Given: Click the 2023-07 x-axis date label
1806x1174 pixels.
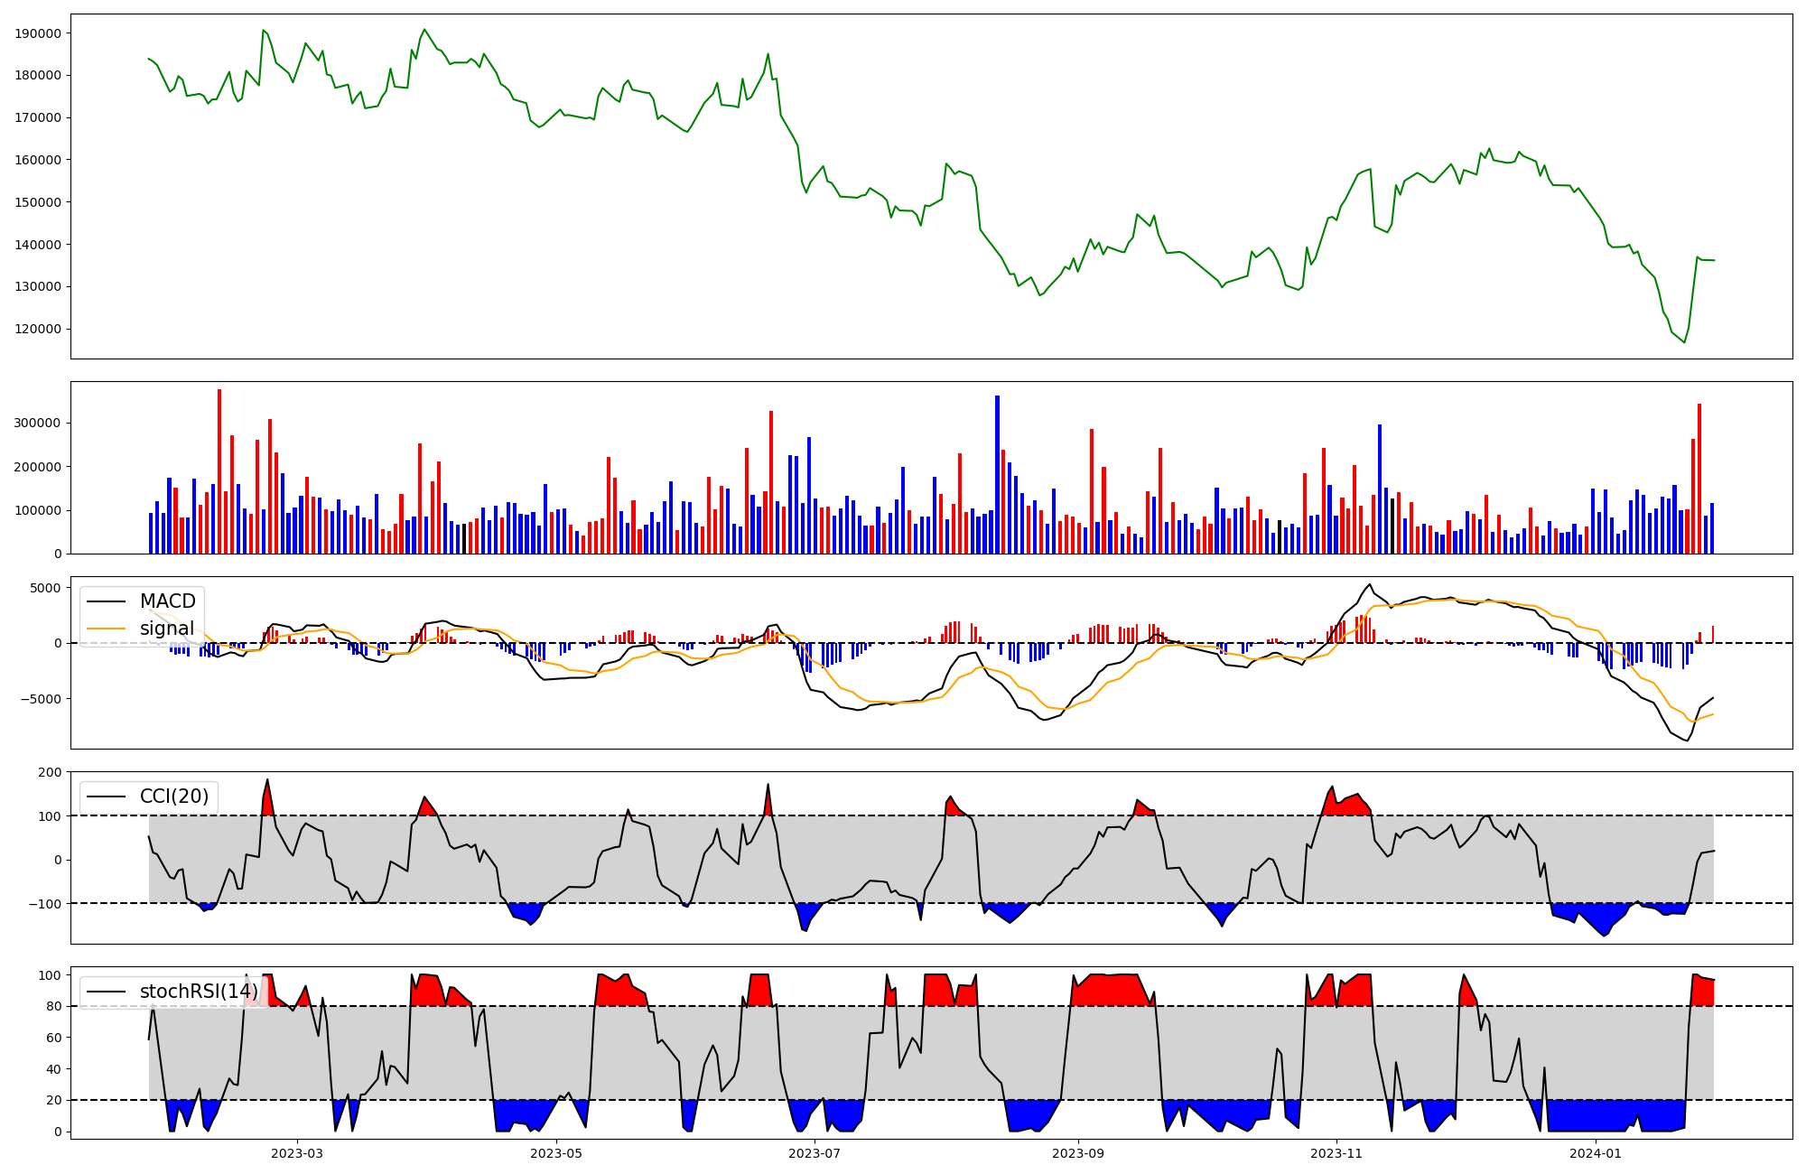Looking at the screenshot, I should click(x=815, y=1153).
